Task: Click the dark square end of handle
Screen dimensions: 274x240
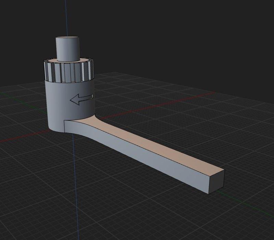Action: 216,182
